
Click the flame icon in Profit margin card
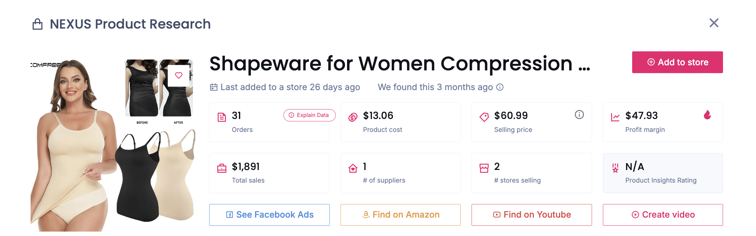(x=707, y=115)
